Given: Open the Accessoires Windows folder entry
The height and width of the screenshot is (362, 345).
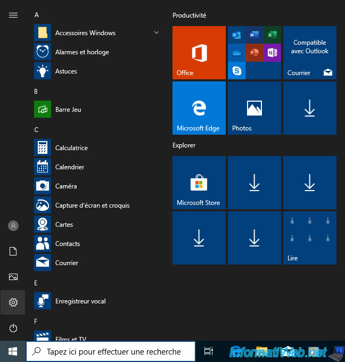Looking at the screenshot, I should pyautogui.click(x=97, y=32).
